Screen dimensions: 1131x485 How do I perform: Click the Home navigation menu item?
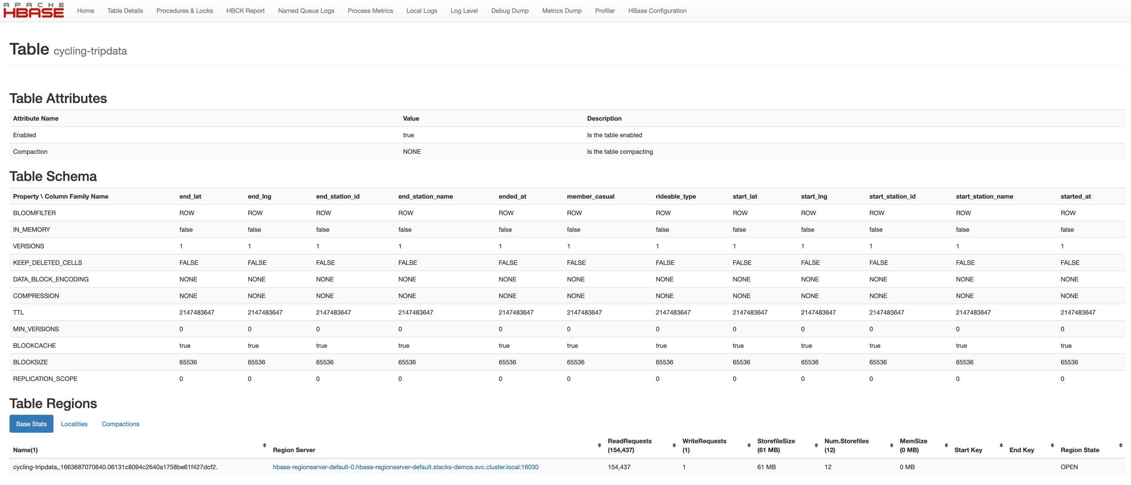(x=86, y=10)
